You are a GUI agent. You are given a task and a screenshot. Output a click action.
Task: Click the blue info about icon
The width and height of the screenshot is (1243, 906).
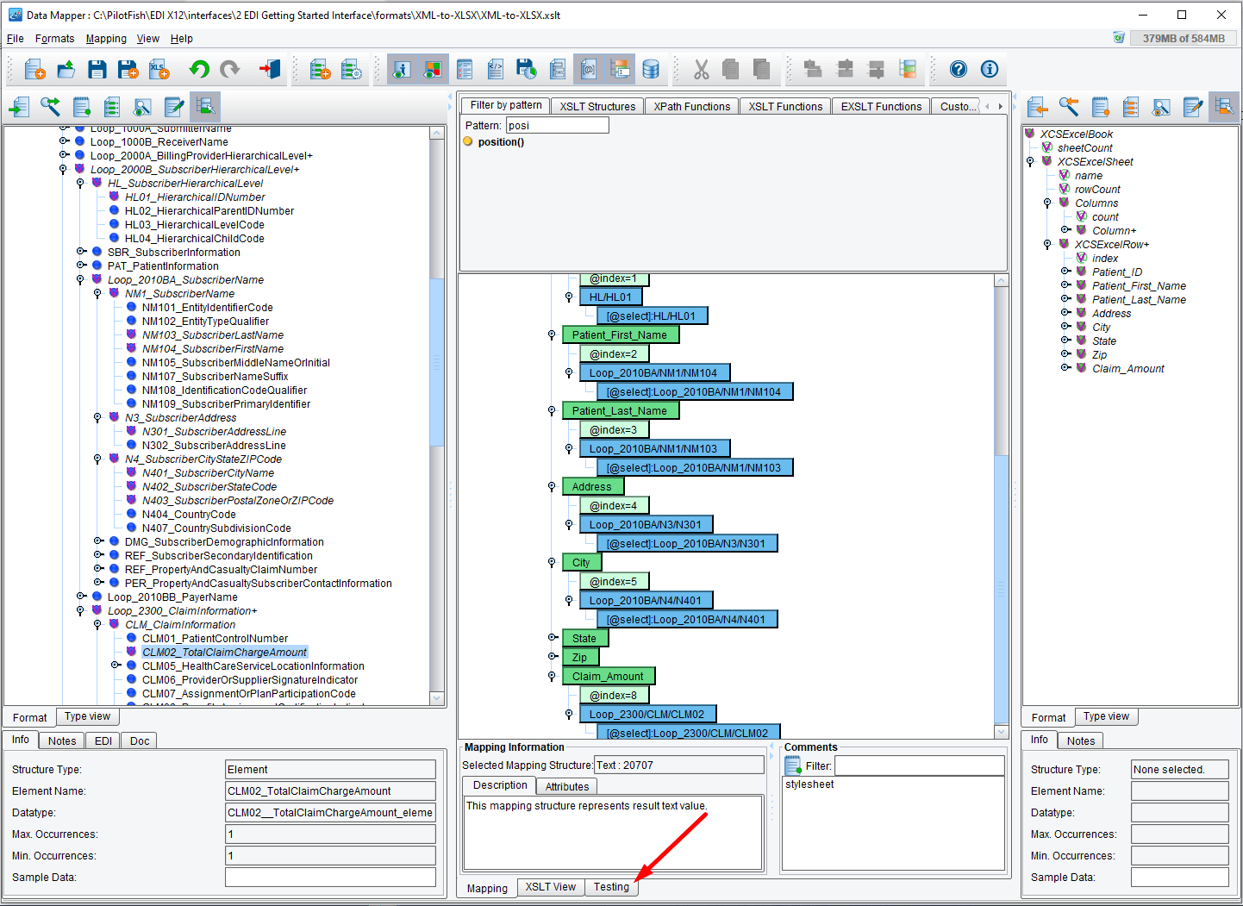[x=990, y=70]
